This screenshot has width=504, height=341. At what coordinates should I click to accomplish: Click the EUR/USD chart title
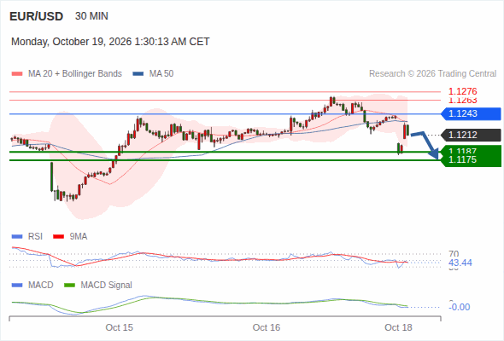click(37, 16)
